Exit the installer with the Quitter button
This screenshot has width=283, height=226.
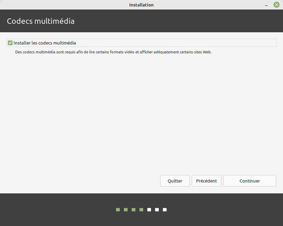click(175, 181)
